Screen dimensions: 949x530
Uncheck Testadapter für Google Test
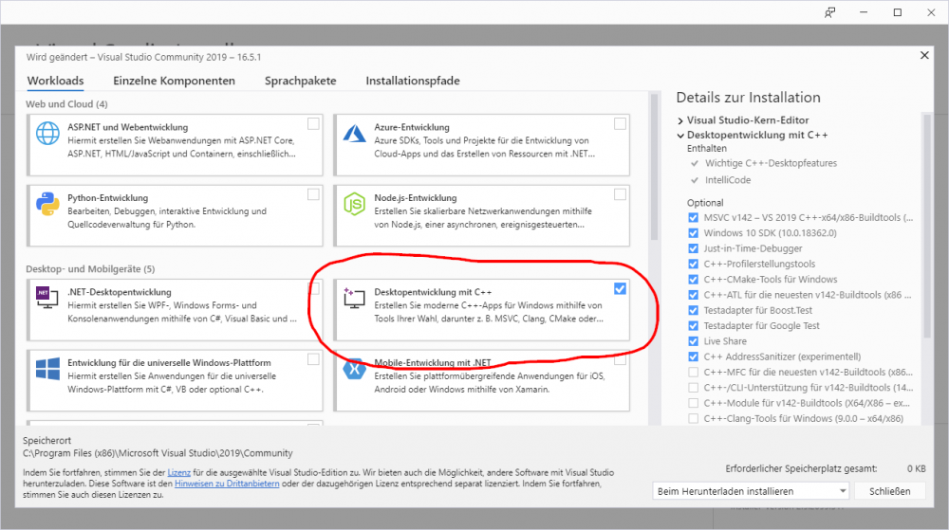693,326
